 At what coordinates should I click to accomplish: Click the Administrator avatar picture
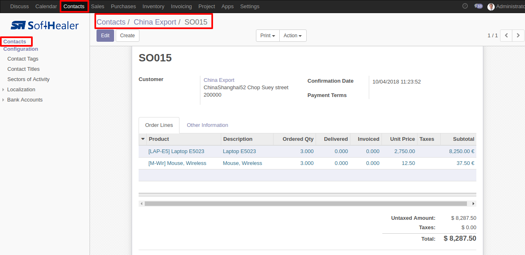coord(491,7)
